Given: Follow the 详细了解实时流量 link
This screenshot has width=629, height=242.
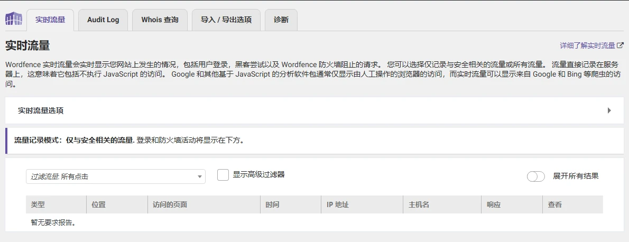Looking at the screenshot, I should pyautogui.click(x=588, y=45).
